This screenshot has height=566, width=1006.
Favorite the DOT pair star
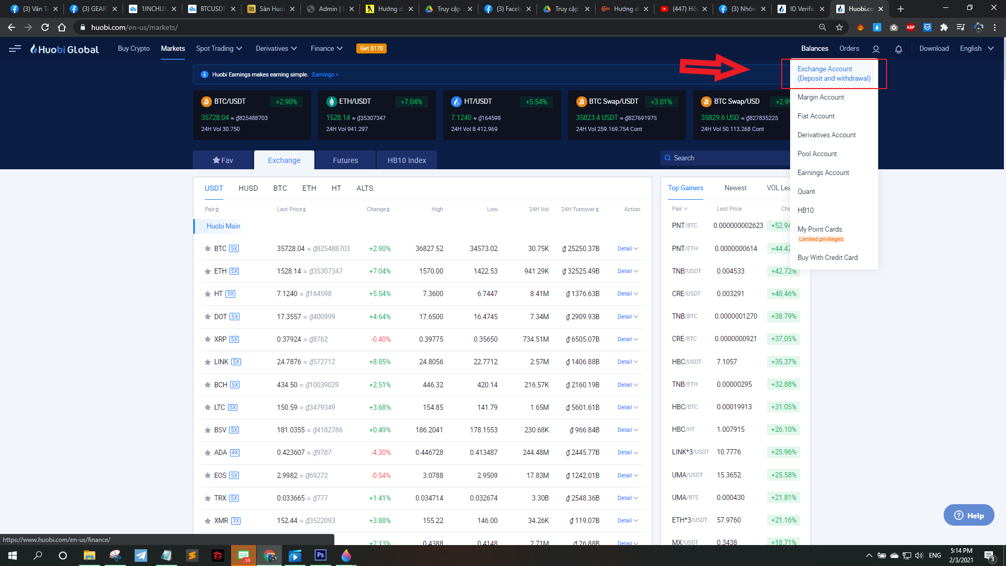pos(207,317)
